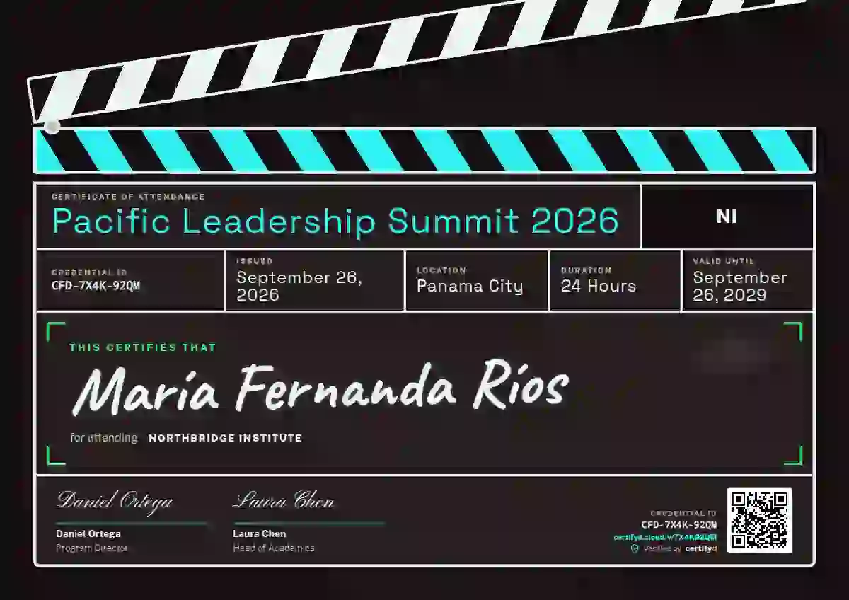Click the Certificate of Attendance label
The width and height of the screenshot is (849, 600).
click(128, 197)
